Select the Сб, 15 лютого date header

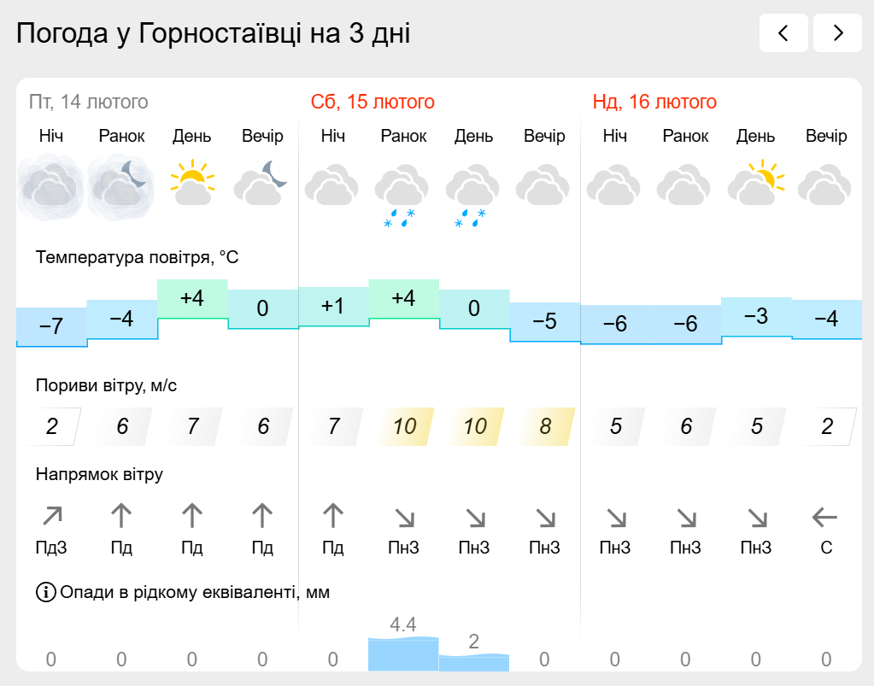point(372,102)
